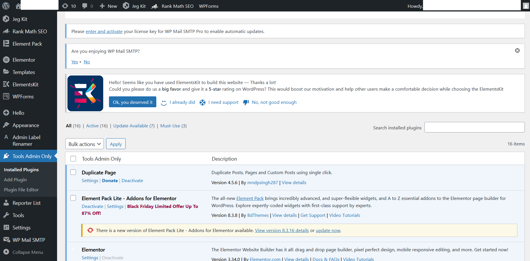Select ElementsKit in the sidebar
The height and width of the screenshot is (261, 530).
coord(25,84)
